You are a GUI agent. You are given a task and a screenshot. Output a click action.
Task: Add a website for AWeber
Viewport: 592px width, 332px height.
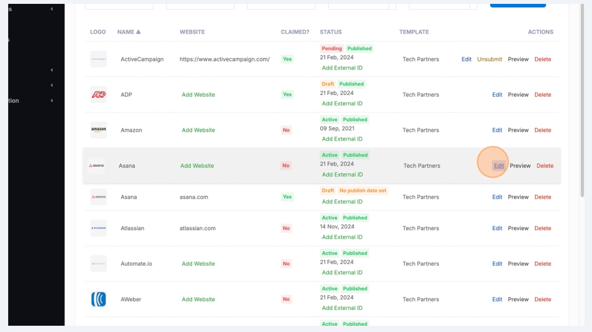198,299
